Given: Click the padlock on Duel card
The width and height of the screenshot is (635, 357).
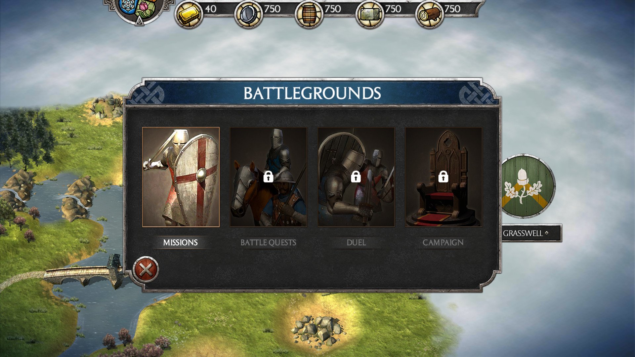Looking at the screenshot, I should pos(356,177).
